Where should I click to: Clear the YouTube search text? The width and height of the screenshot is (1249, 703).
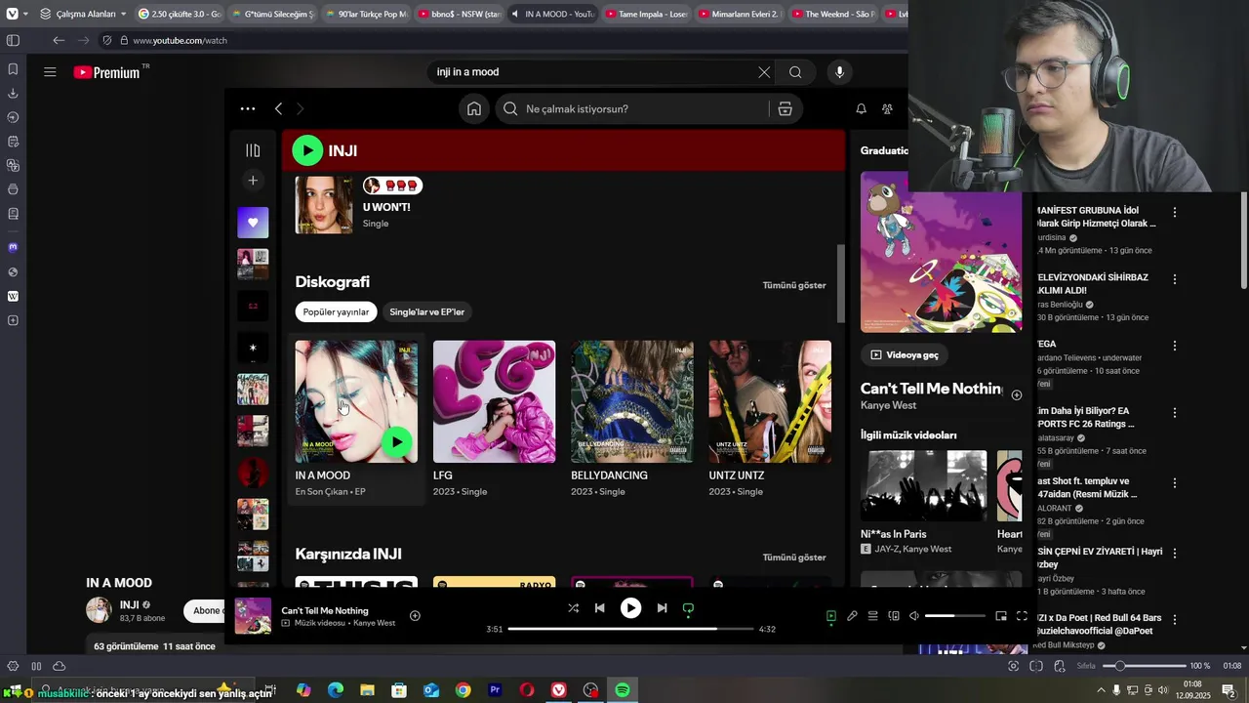coord(764,72)
